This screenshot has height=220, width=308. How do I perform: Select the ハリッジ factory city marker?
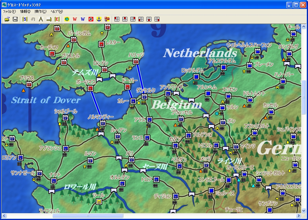(136, 61)
